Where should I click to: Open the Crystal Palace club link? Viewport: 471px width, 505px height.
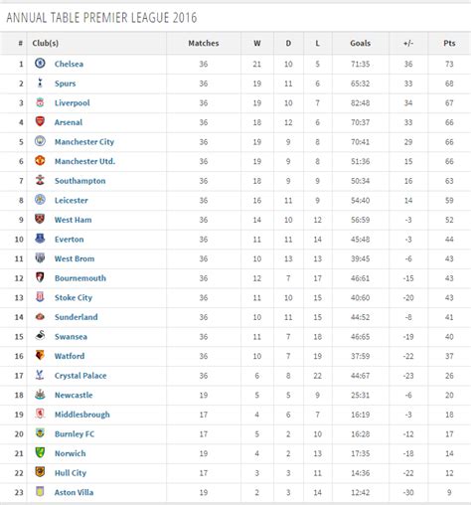[x=80, y=376]
